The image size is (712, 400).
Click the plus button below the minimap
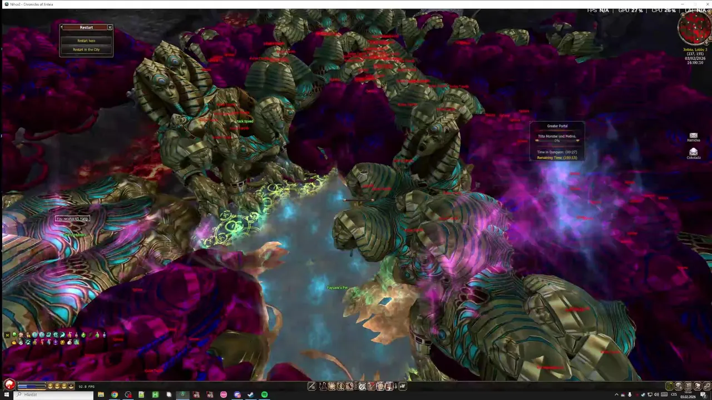(x=706, y=43)
